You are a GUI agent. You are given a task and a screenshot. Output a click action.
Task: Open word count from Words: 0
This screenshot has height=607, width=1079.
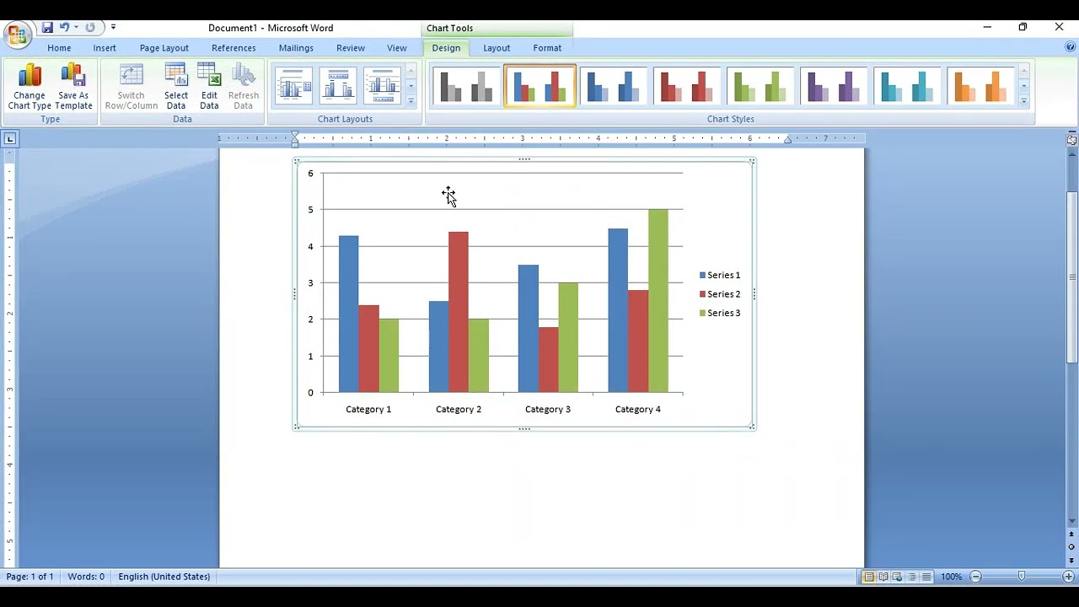click(x=86, y=577)
